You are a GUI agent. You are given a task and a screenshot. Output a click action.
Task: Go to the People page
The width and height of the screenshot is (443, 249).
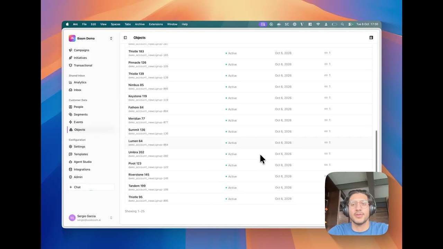(x=78, y=107)
